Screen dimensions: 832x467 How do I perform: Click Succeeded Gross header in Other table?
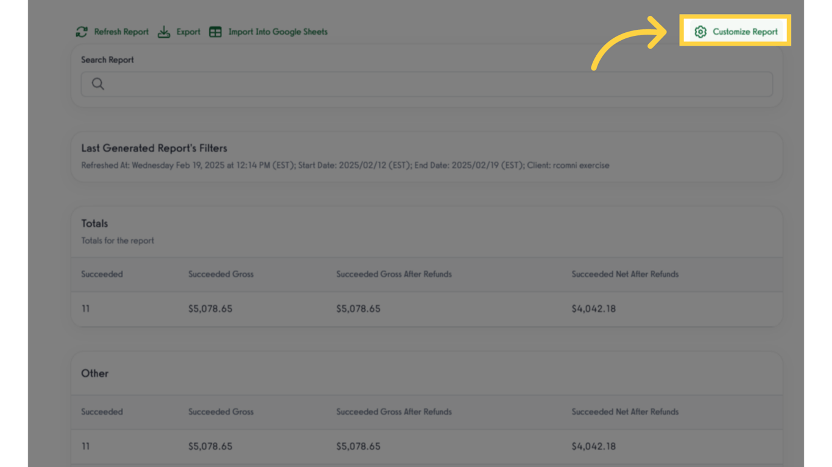(220, 412)
